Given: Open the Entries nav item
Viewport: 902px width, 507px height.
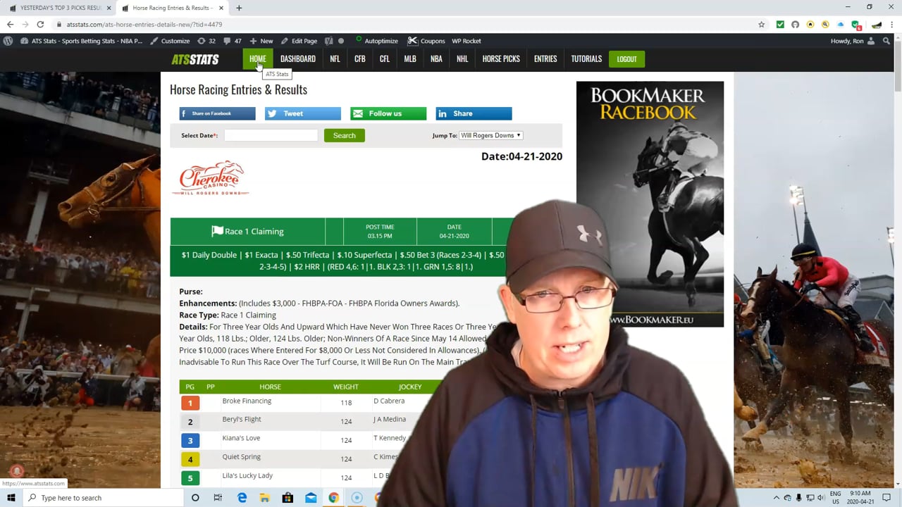Looking at the screenshot, I should tap(545, 59).
